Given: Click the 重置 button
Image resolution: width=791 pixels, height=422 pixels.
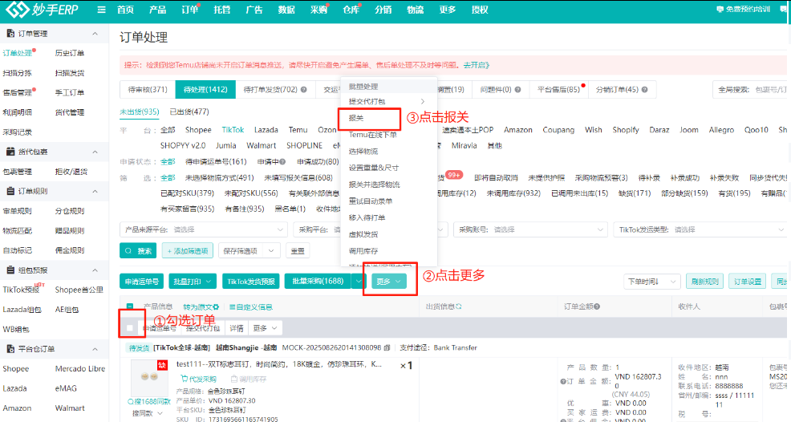Looking at the screenshot, I should coord(298,251).
